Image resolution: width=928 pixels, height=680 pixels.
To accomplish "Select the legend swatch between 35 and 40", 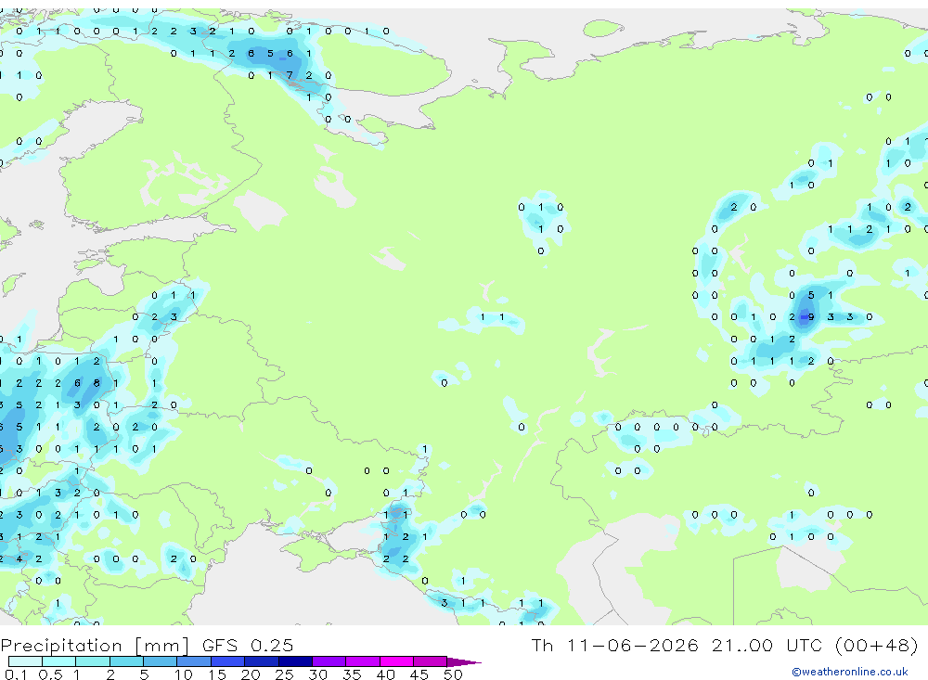I will (362, 661).
